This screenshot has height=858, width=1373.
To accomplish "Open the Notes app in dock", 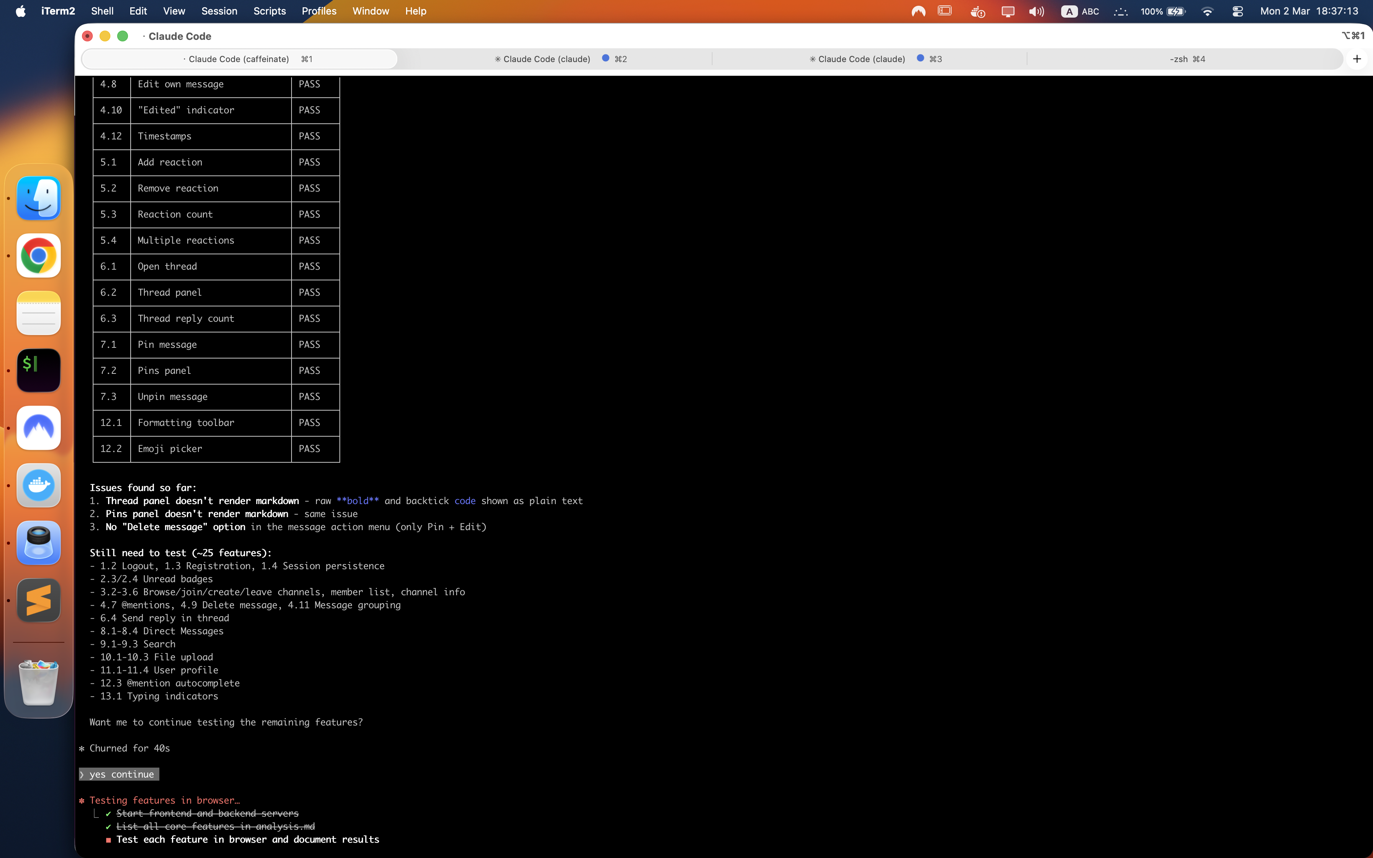I will click(39, 313).
